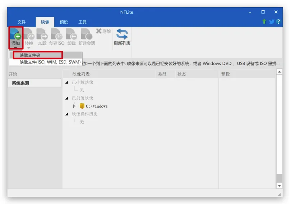Click the vertical scrollbar thumb
This screenshot has width=290, height=204.
pyautogui.click(x=280, y=178)
